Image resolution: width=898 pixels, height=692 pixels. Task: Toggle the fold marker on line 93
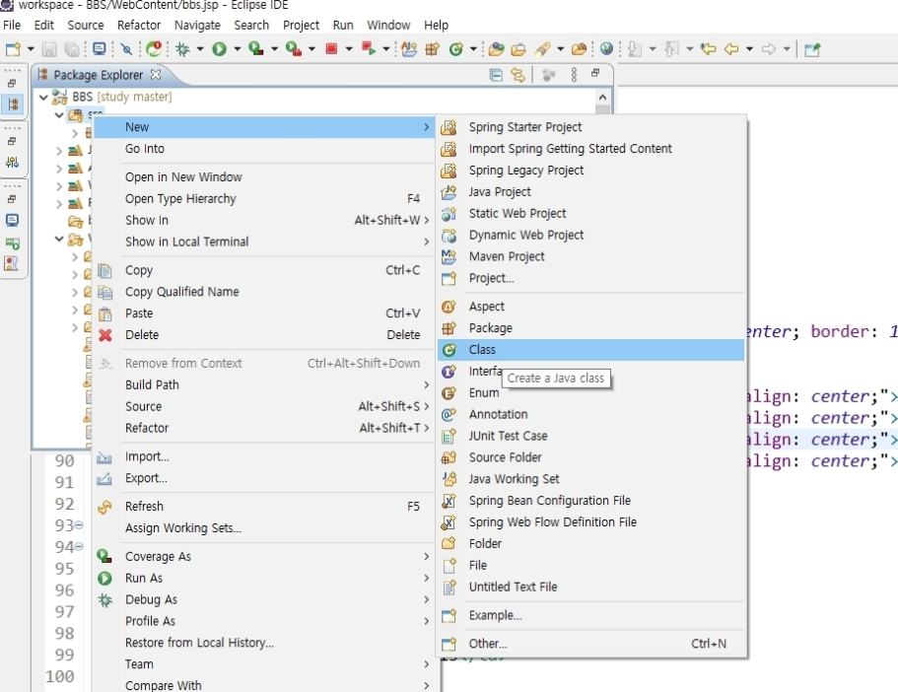click(79, 524)
